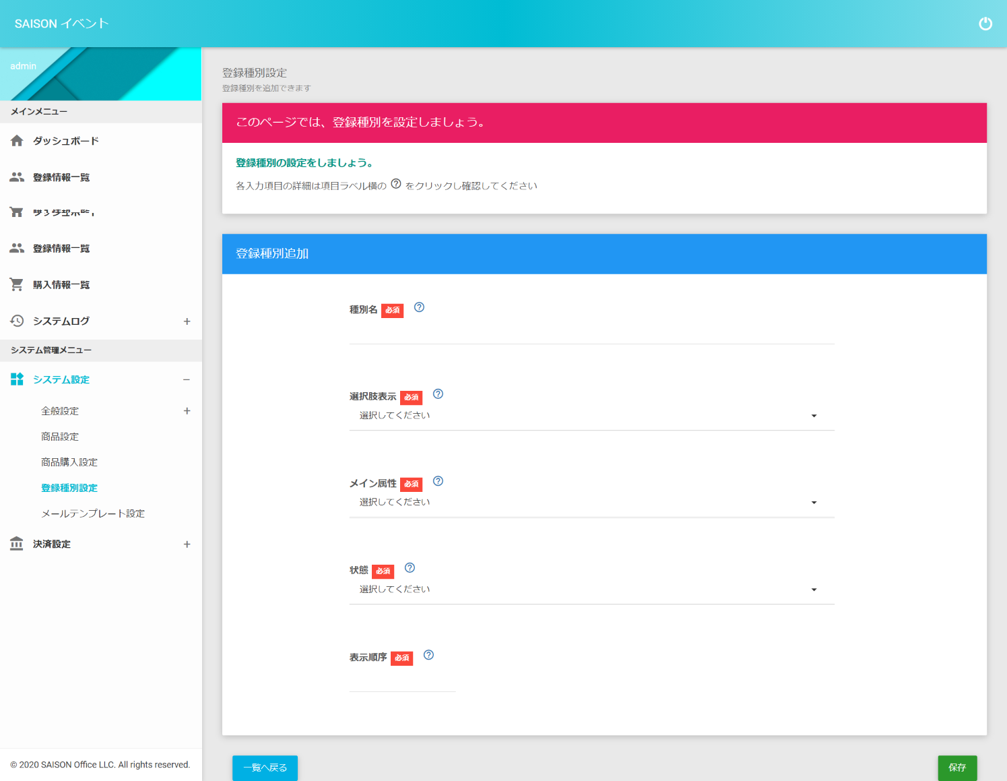Click the power logout icon in header
The image size is (1007, 781).
pos(985,24)
